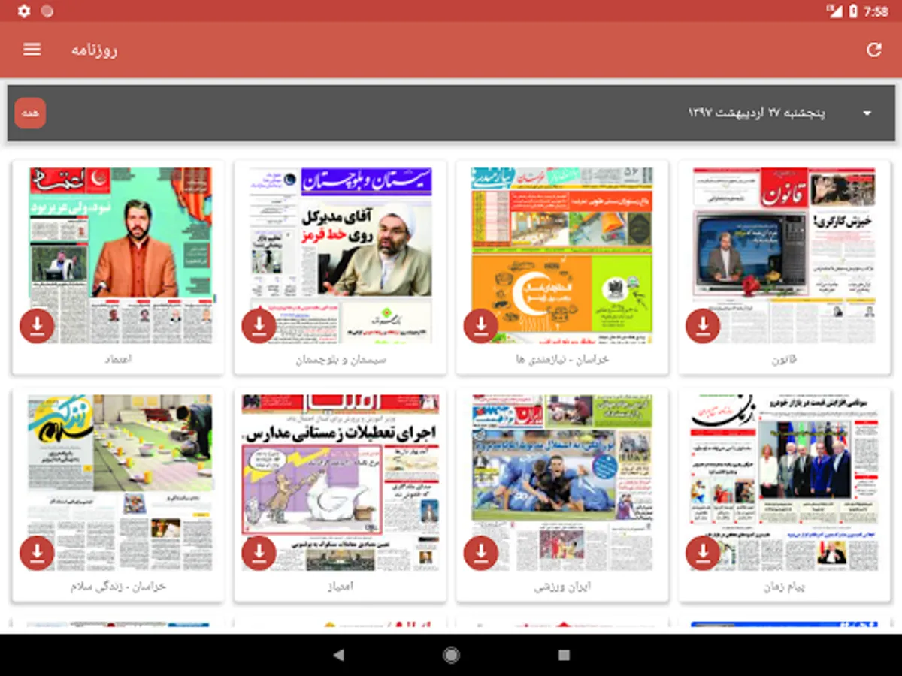This screenshot has height=676, width=902.
Task: Click the قانون card title text
Action: pos(785,360)
